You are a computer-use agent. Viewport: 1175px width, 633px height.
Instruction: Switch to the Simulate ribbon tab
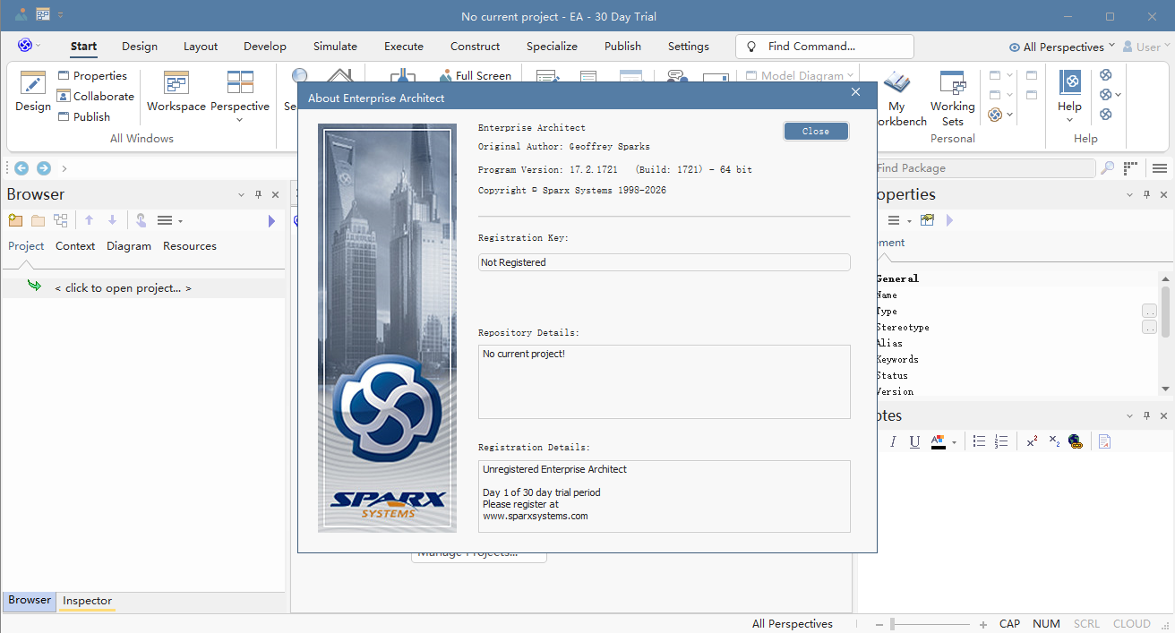(x=335, y=47)
